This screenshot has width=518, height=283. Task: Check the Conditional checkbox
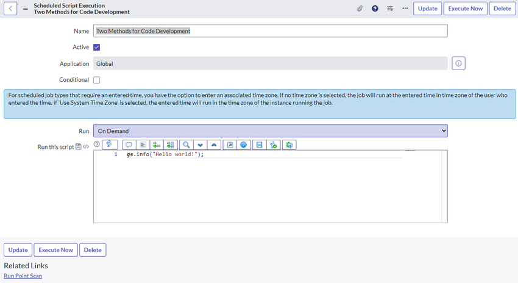[x=96, y=80]
